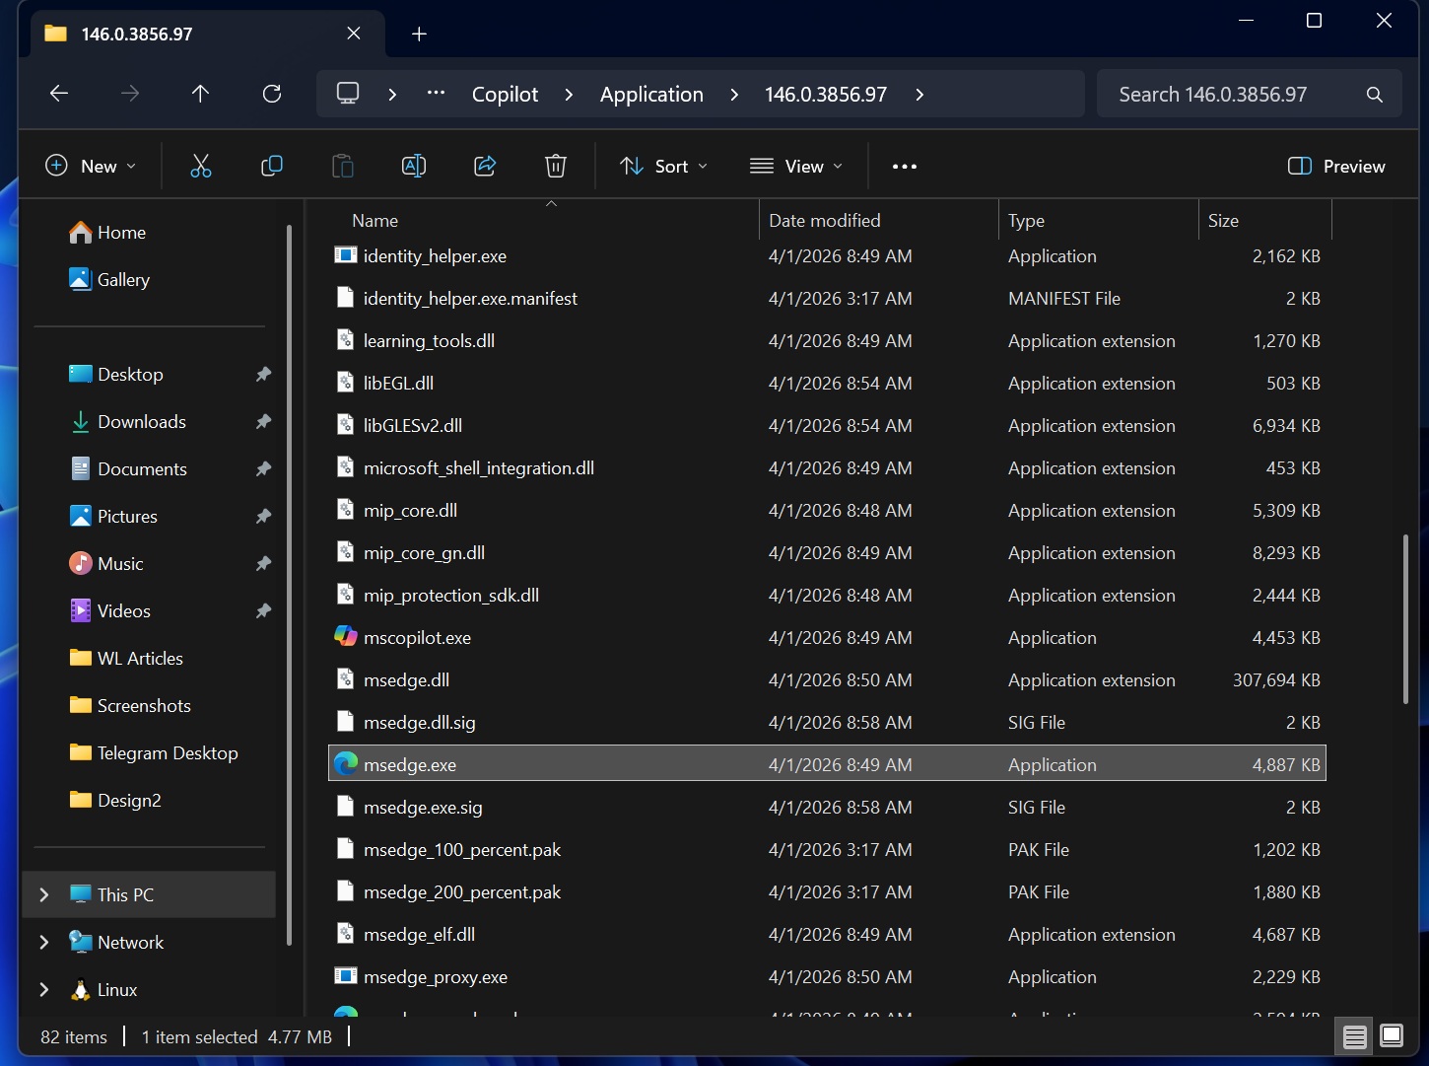Cut the selected file
This screenshot has width=1429, height=1066.
[x=201, y=166]
